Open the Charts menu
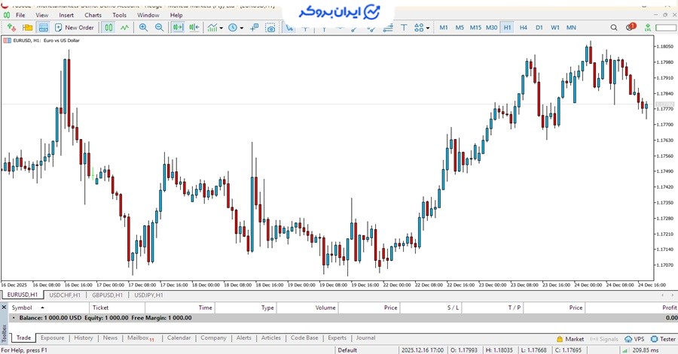 (x=93, y=15)
